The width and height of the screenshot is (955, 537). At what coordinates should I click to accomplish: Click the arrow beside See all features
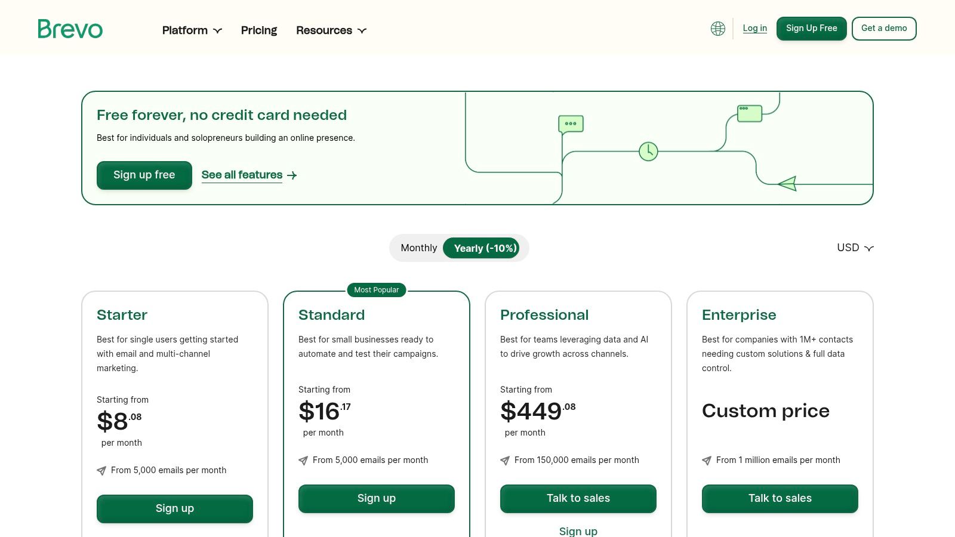click(x=292, y=175)
